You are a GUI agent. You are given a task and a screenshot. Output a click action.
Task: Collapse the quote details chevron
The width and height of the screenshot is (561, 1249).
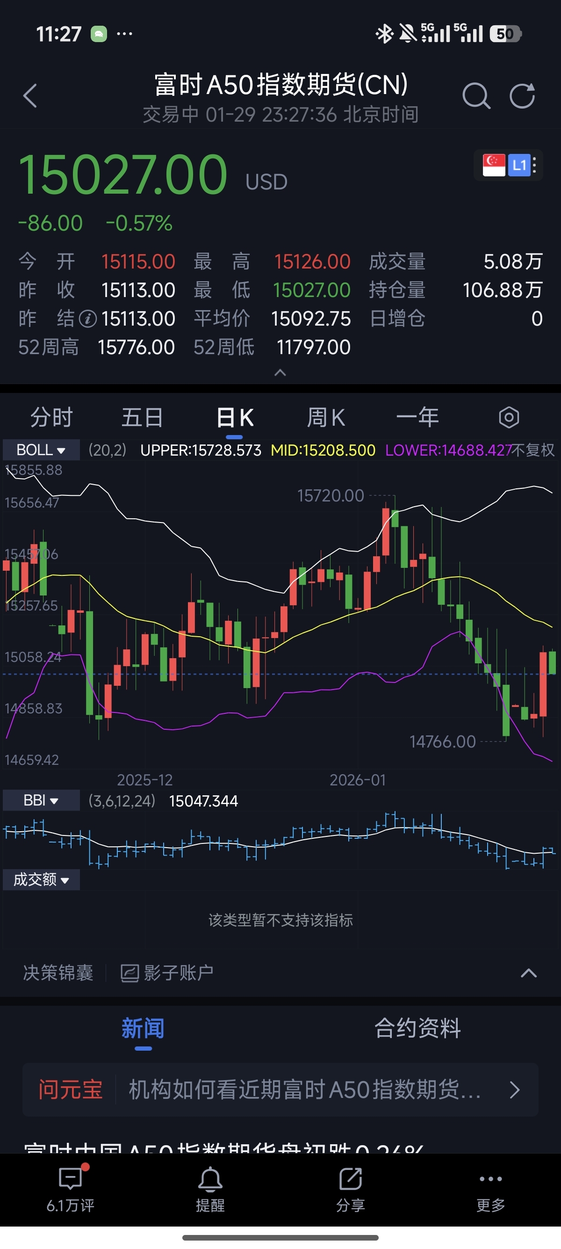280,372
